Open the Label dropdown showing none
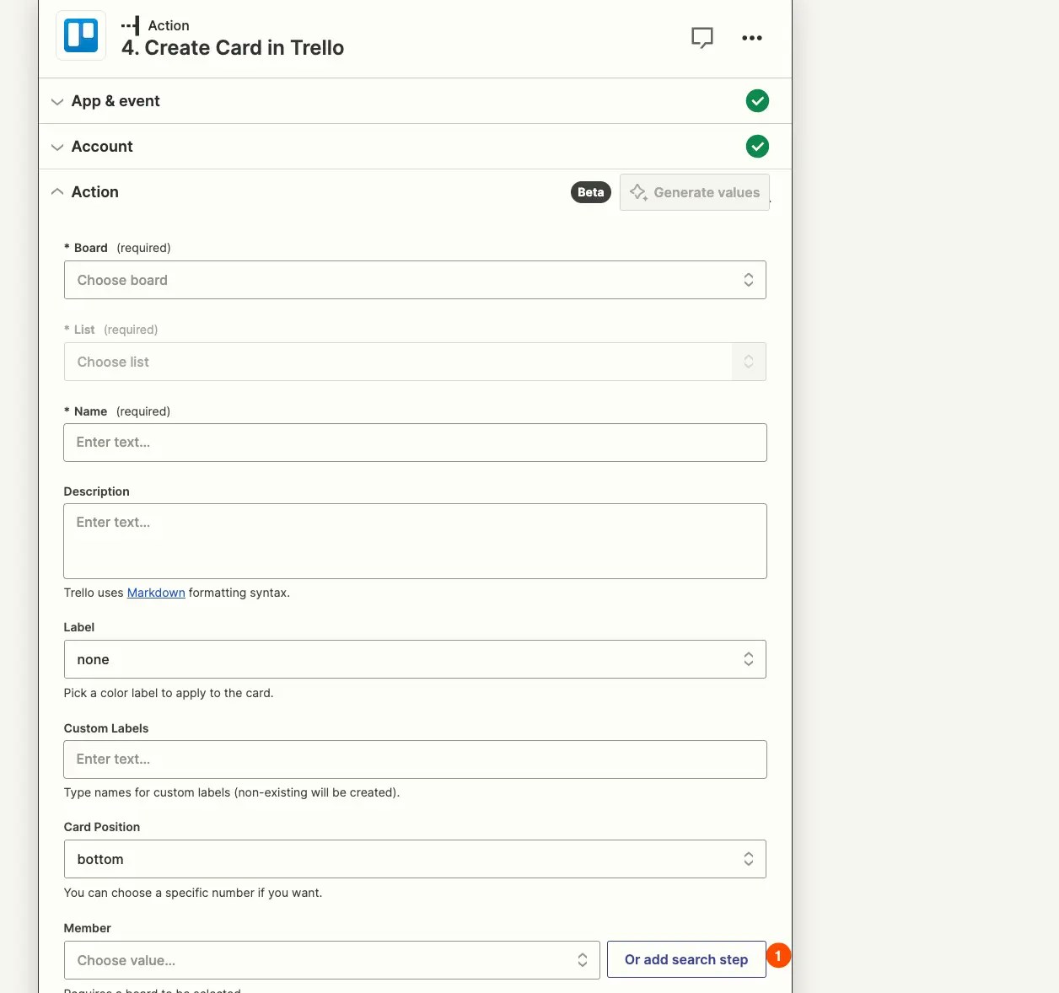Screen dimensions: 1059x993 click(x=415, y=659)
